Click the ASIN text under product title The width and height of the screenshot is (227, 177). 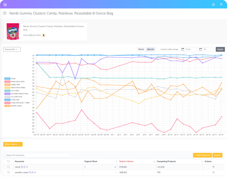point(32,35)
